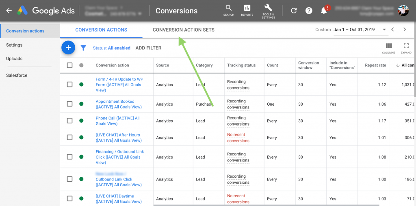
Task: Check the Phone Call row checkbox
Action: [69, 121]
